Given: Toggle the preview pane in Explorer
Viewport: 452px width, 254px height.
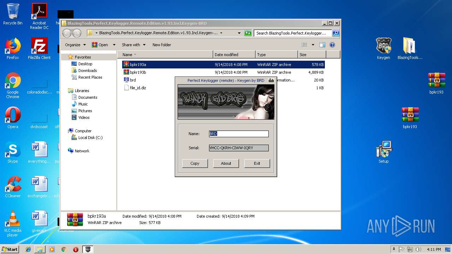Looking at the screenshot, I should (322, 45).
